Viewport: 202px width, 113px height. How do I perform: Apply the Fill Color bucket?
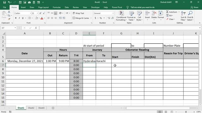(x=37, y=18)
